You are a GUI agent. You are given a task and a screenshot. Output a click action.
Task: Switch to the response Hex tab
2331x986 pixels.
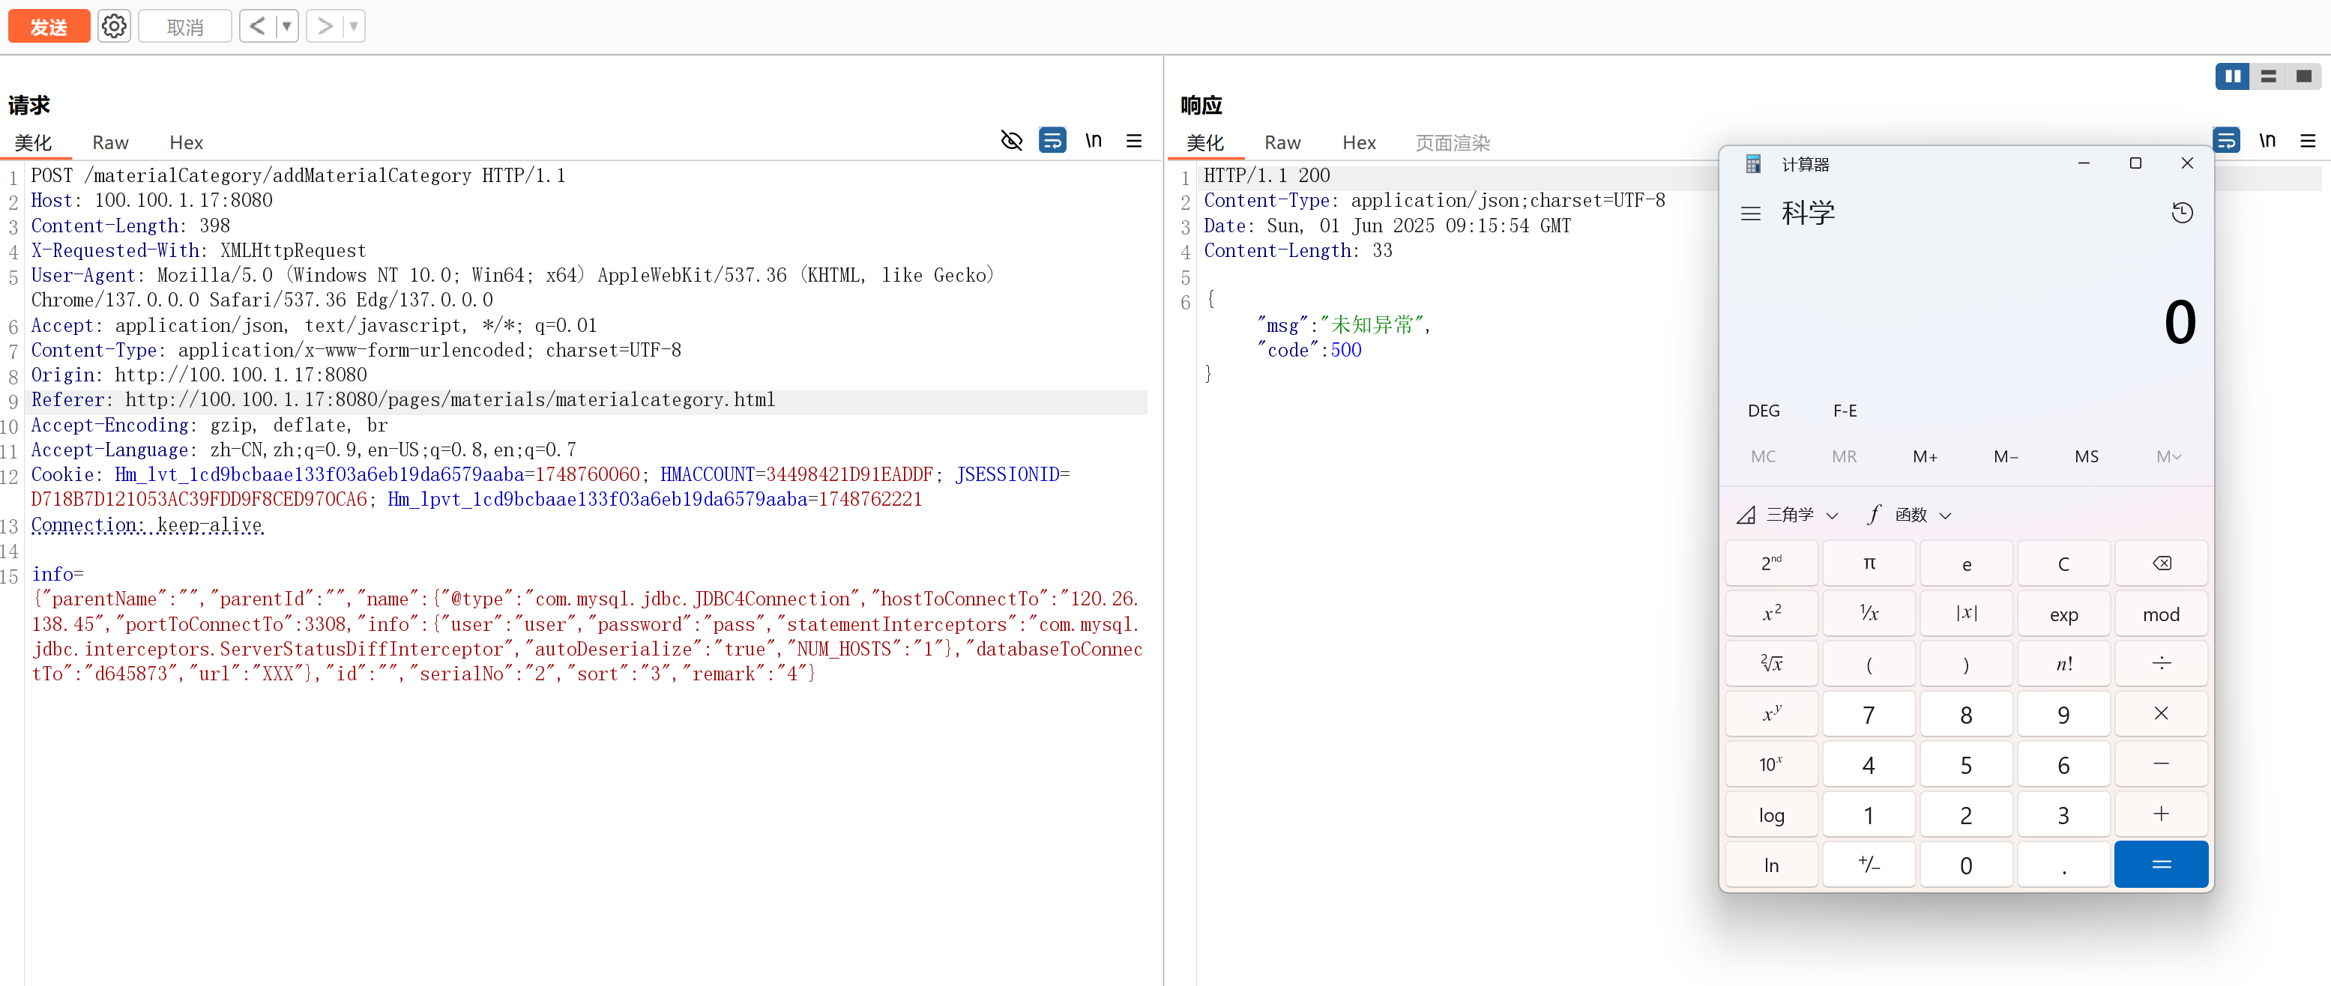[x=1359, y=143]
